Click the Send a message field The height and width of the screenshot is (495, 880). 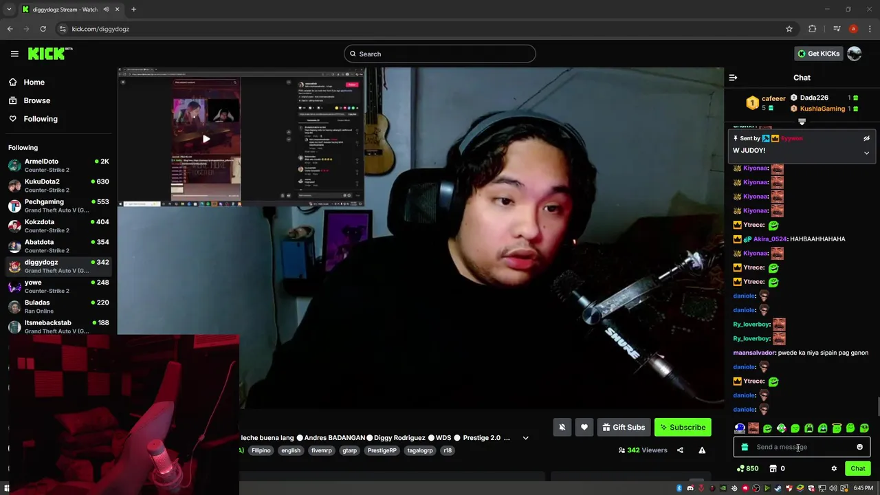coord(802,447)
